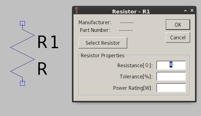
Task: Click the Part Number label text
Action: click(x=95, y=30)
